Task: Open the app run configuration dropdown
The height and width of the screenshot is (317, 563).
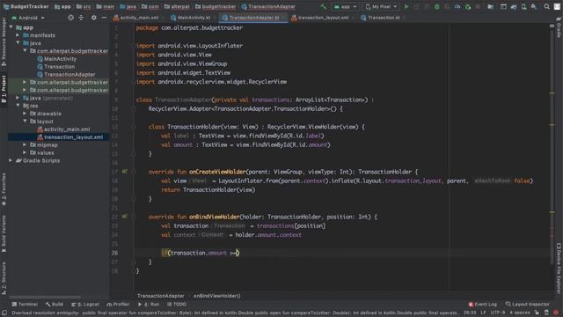Action: (345, 6)
